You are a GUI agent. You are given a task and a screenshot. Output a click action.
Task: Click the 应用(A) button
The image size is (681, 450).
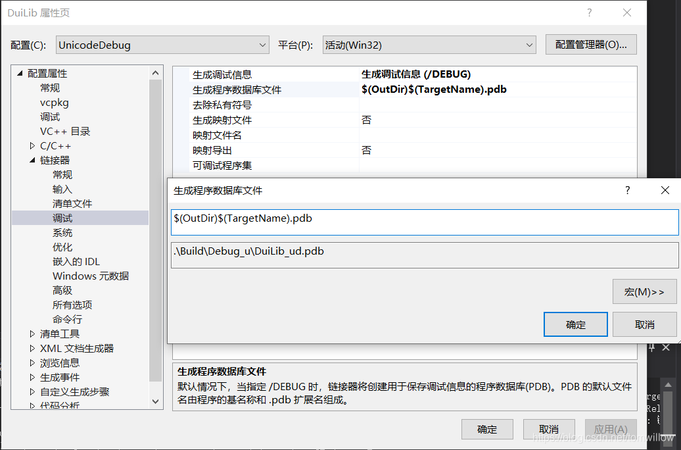[x=611, y=430]
